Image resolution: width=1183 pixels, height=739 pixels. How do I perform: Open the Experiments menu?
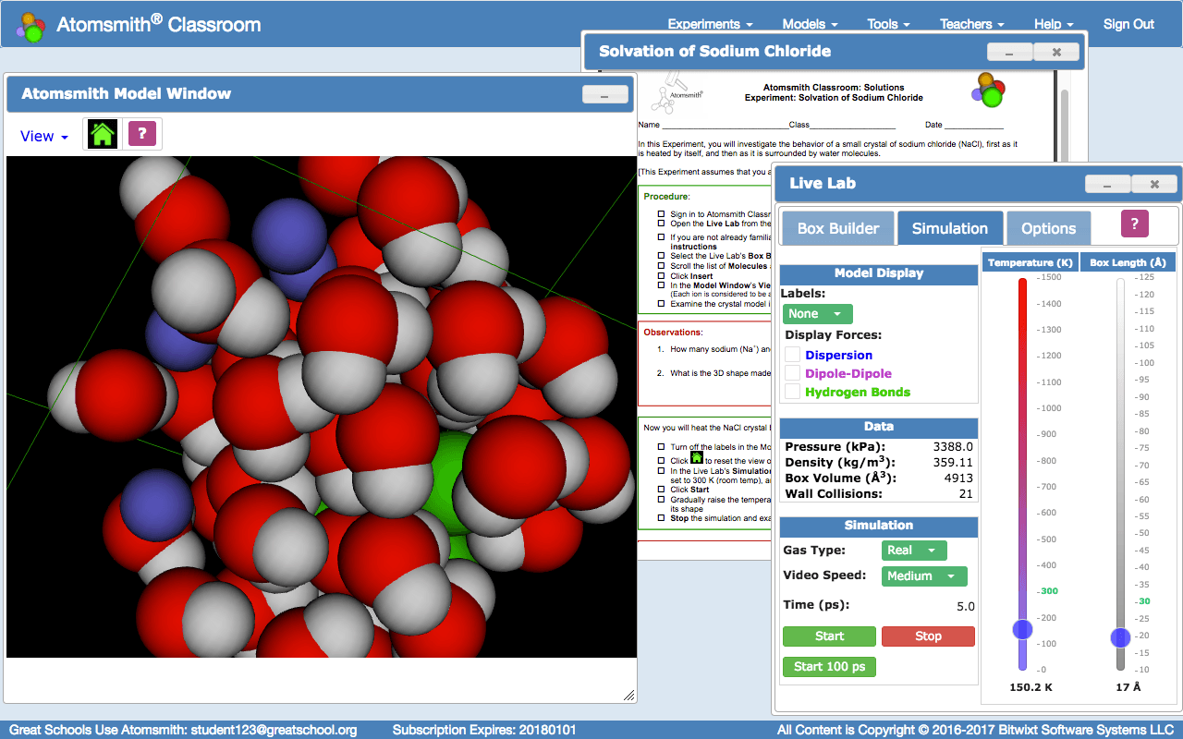(x=710, y=24)
